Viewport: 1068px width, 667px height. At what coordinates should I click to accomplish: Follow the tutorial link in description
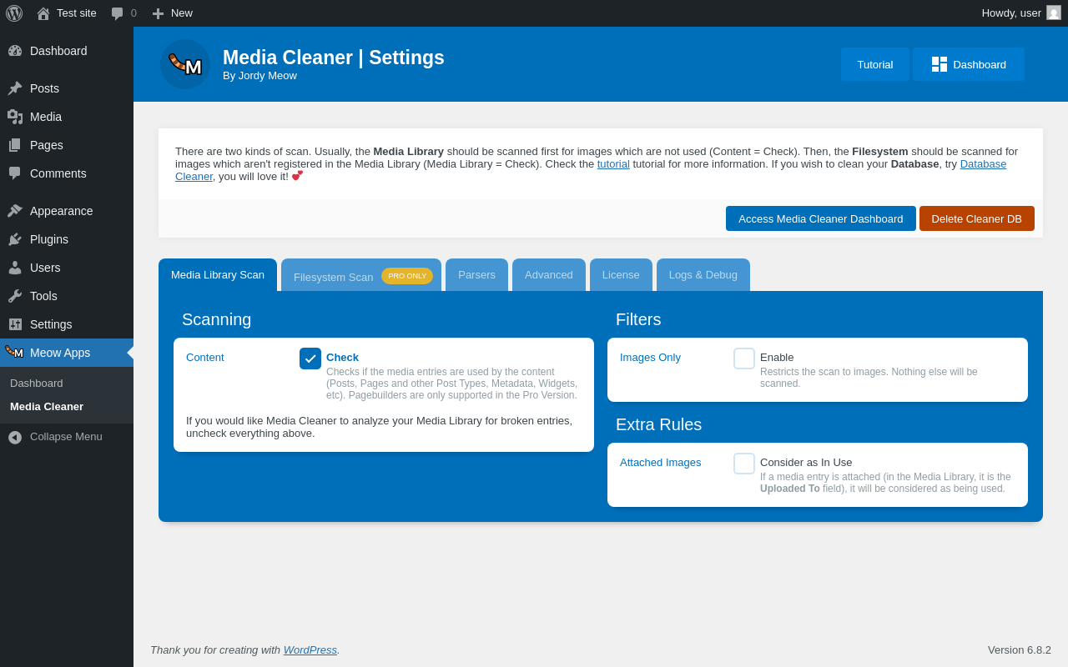613,163
